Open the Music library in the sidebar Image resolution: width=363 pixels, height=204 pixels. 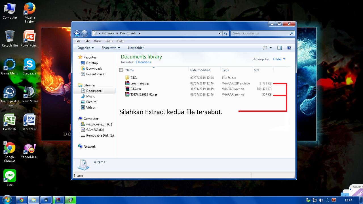click(x=90, y=96)
